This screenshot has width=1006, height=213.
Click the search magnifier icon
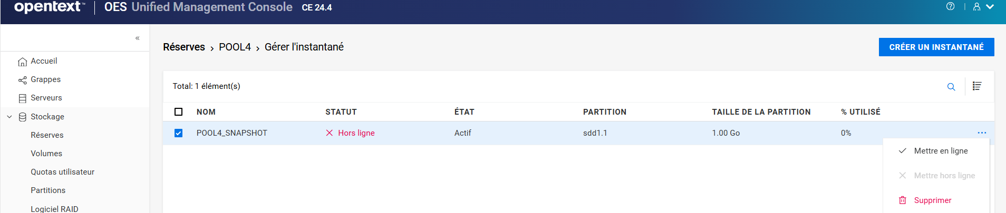[x=951, y=87]
